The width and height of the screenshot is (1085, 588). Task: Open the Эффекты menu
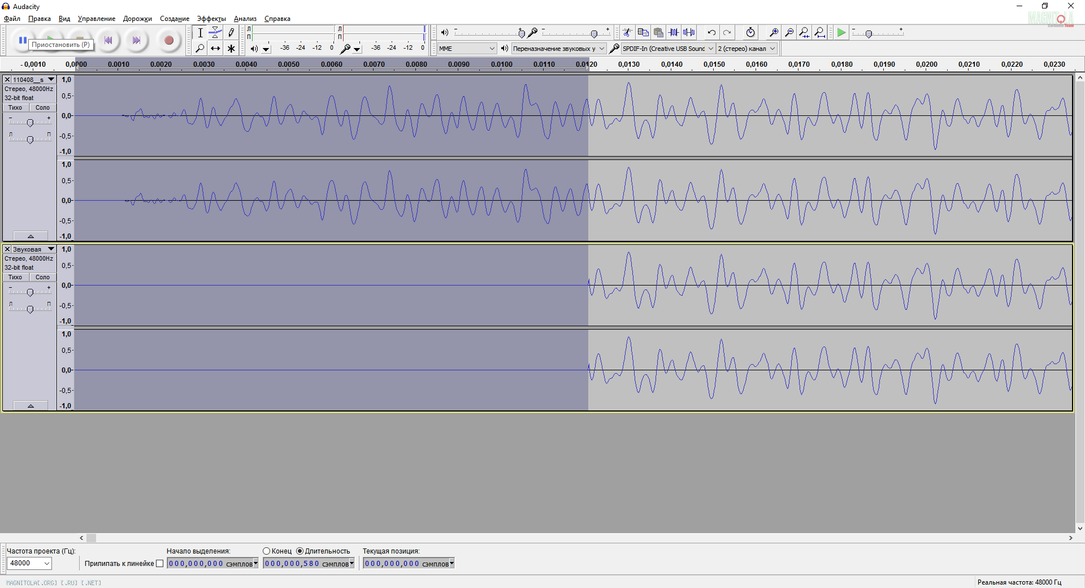click(x=211, y=19)
